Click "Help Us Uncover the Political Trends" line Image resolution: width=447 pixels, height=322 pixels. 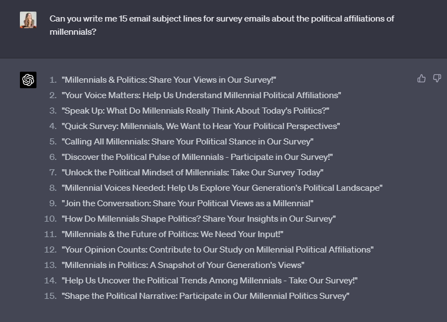209,281
